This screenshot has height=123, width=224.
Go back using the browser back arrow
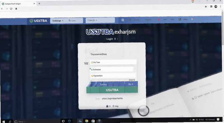click(2, 9)
